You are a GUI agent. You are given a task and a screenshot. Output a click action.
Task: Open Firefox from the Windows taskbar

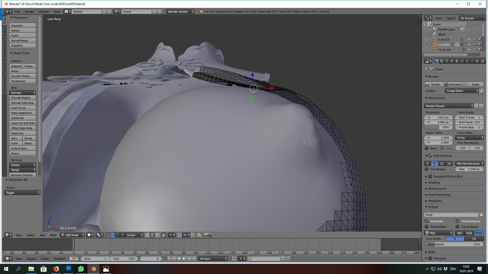point(56,269)
